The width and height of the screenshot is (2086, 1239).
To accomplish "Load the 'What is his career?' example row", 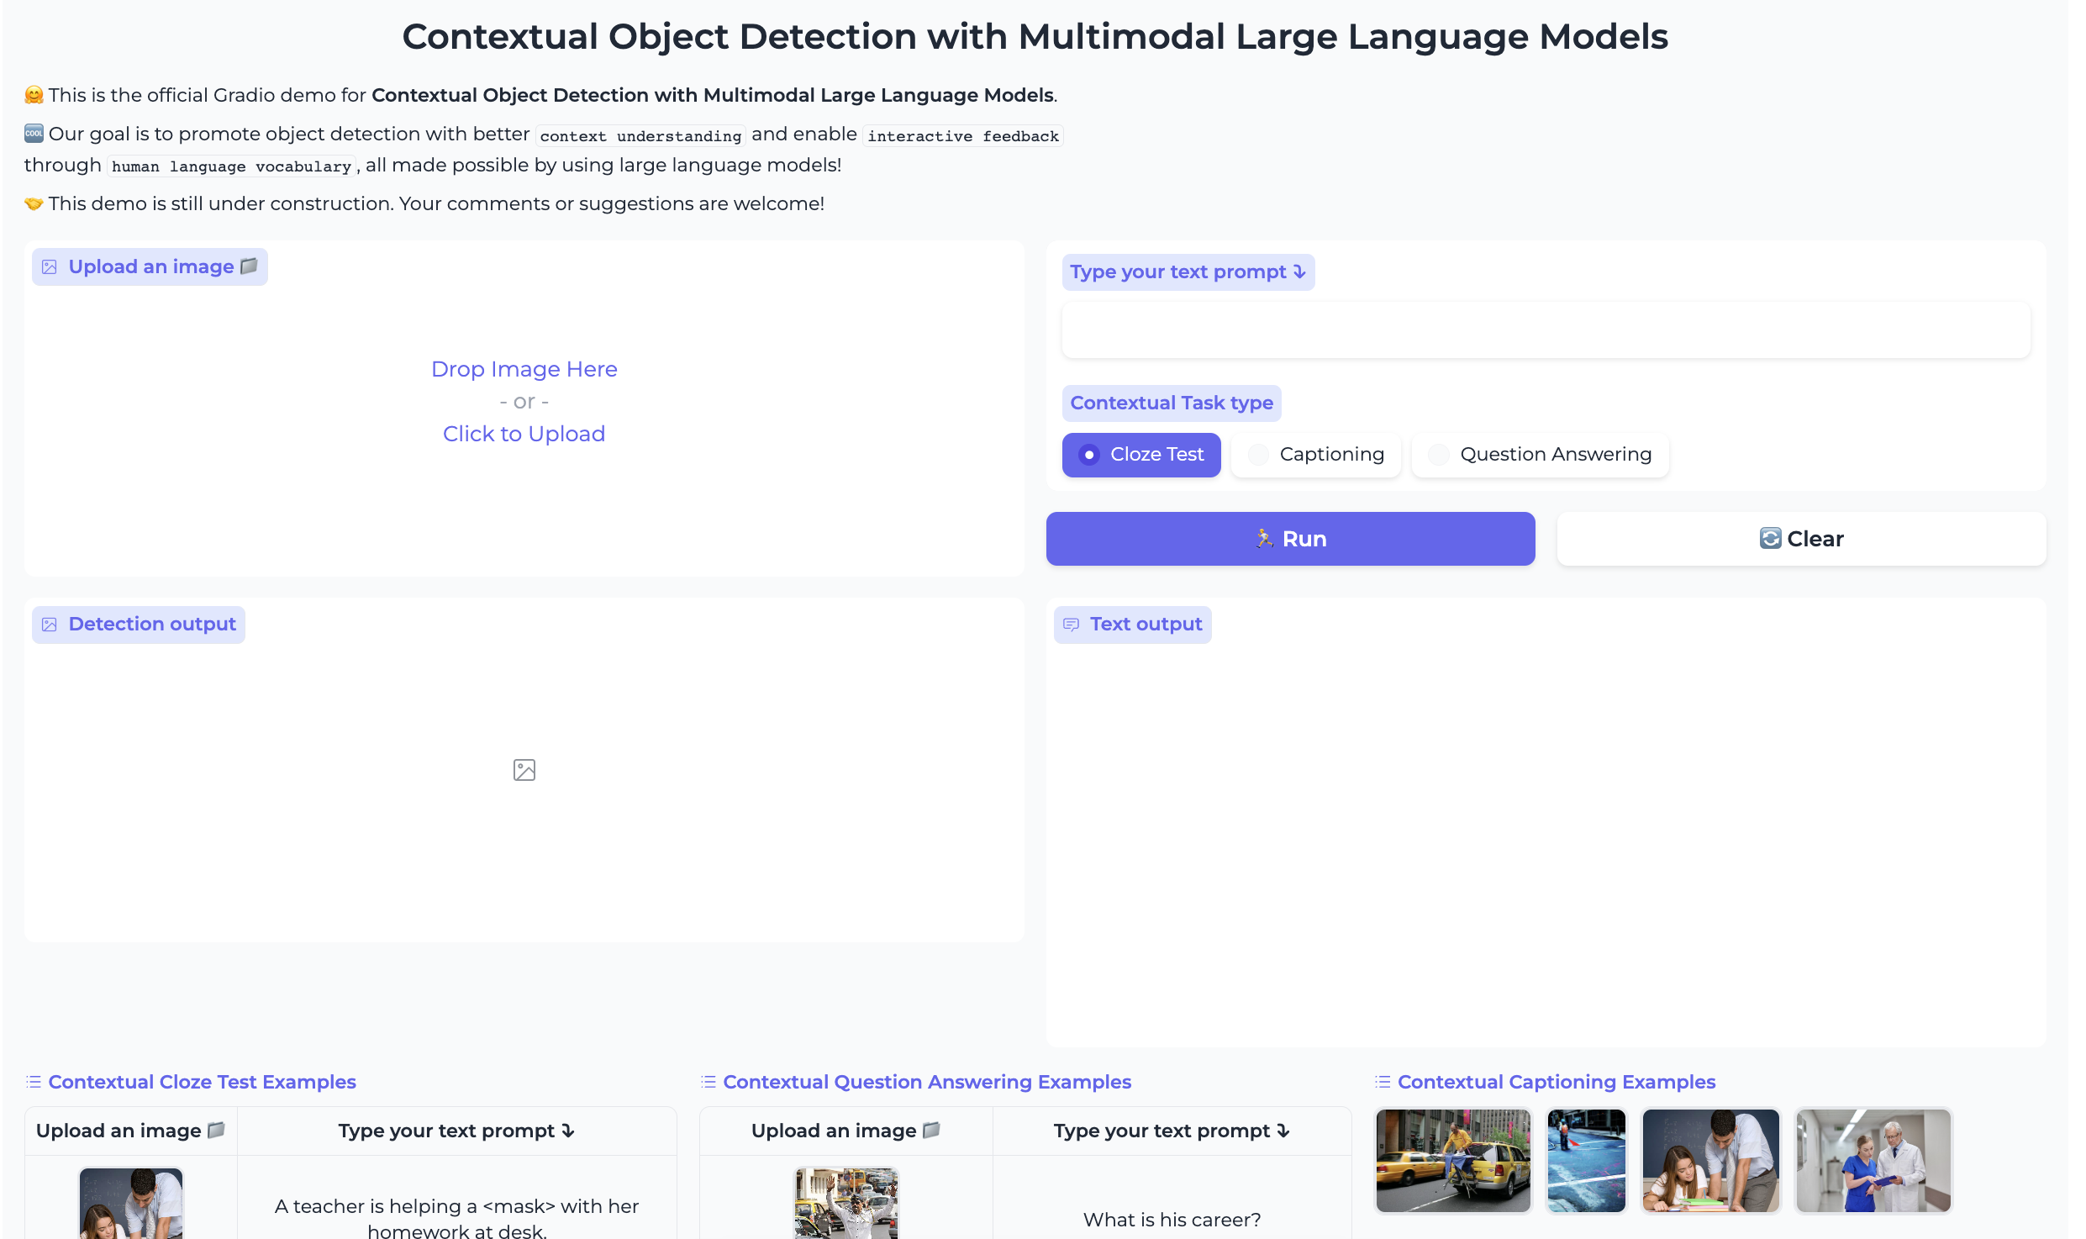I will pos(1171,1219).
